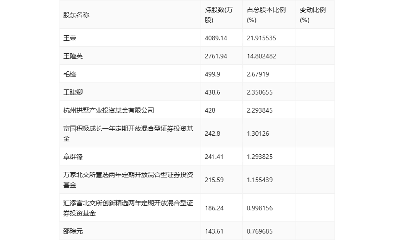Click the 股东名称 column header
This screenshot has width=394, height=240.
point(76,15)
